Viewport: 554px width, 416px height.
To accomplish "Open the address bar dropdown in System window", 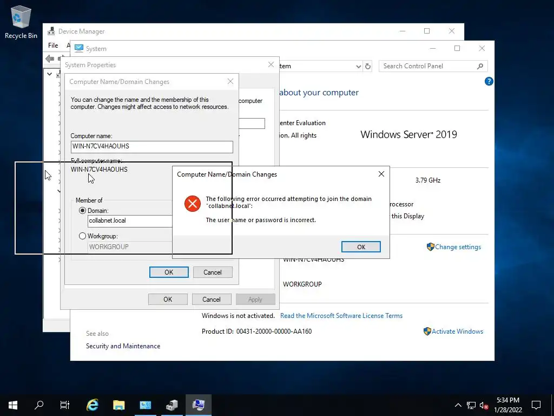I will (x=358, y=67).
